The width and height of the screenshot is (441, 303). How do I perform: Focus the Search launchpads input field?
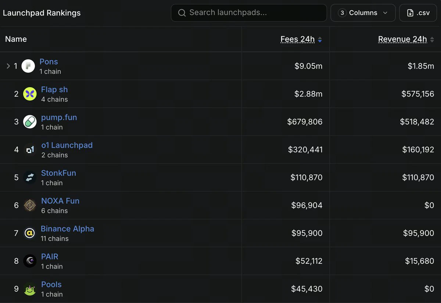249,13
